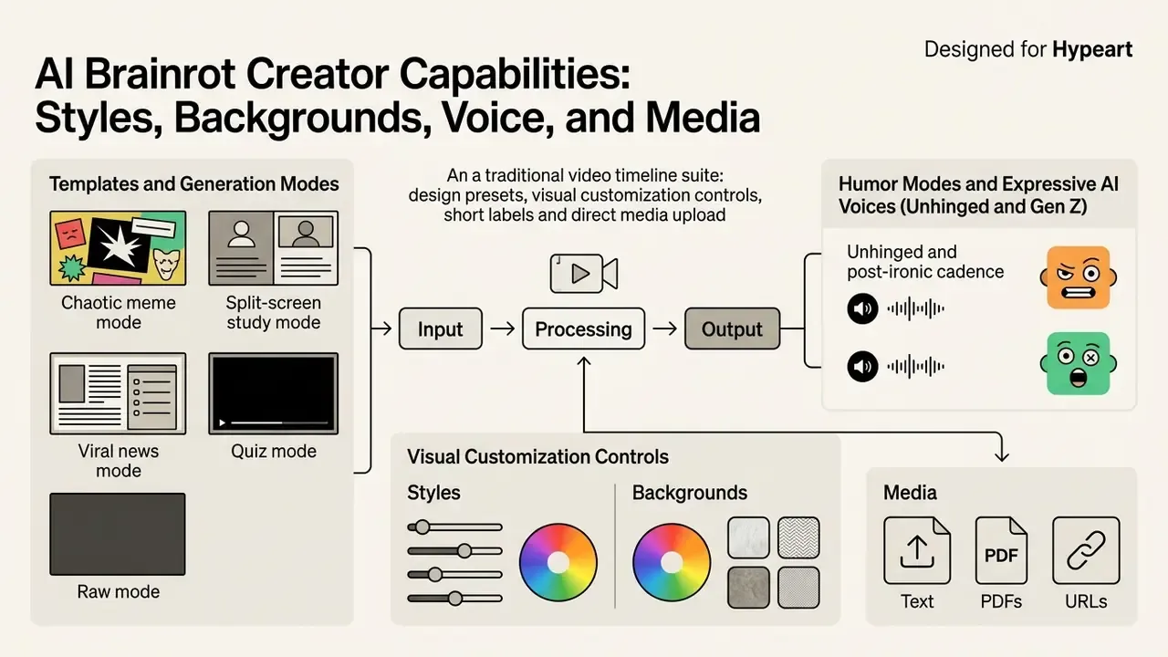
Task: Click the Backgrounds label
Action: coord(690,493)
